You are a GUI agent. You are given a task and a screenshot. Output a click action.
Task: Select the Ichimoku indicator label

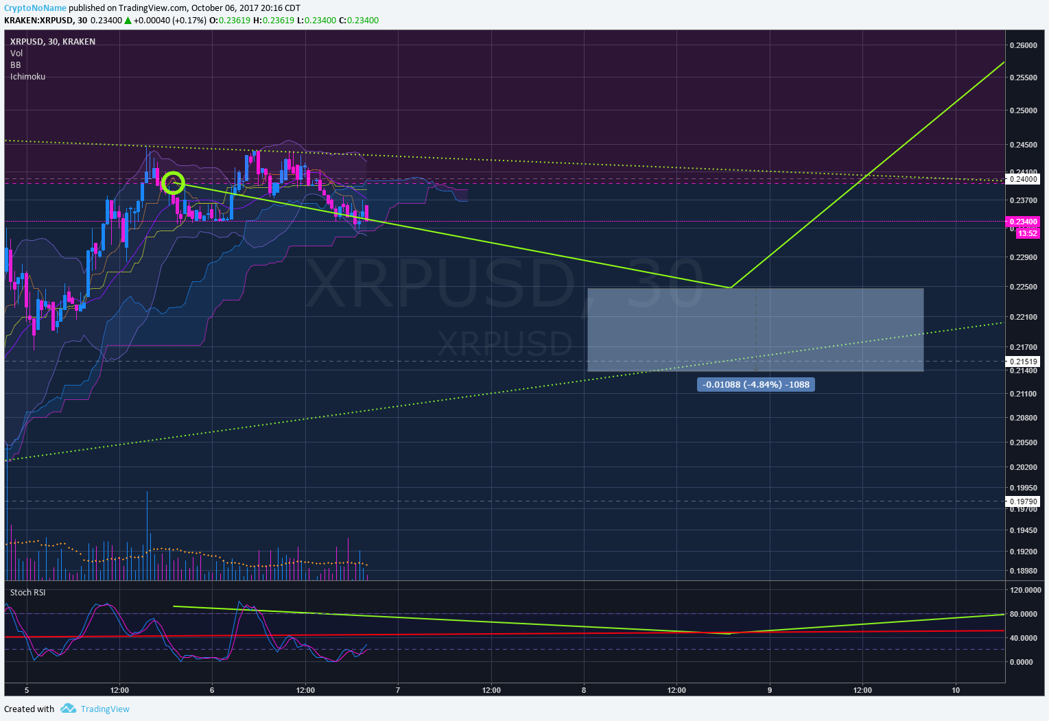click(27, 77)
